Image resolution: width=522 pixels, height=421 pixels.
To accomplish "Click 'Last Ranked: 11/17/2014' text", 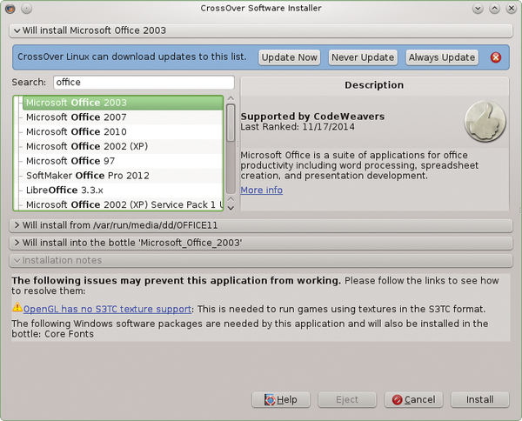I will coord(298,127).
